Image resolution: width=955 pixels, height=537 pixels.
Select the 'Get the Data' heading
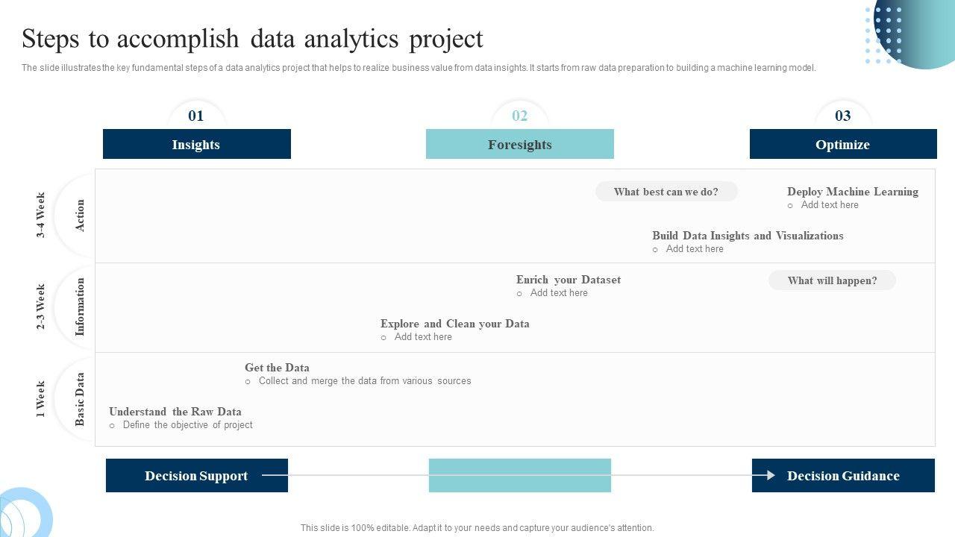click(x=277, y=368)
